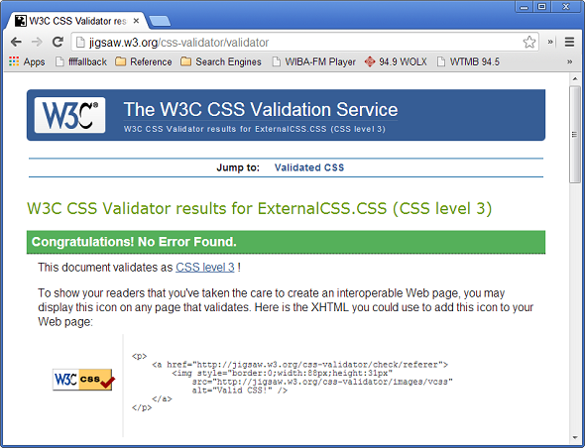Open the ffffallback bookmark

click(81, 61)
